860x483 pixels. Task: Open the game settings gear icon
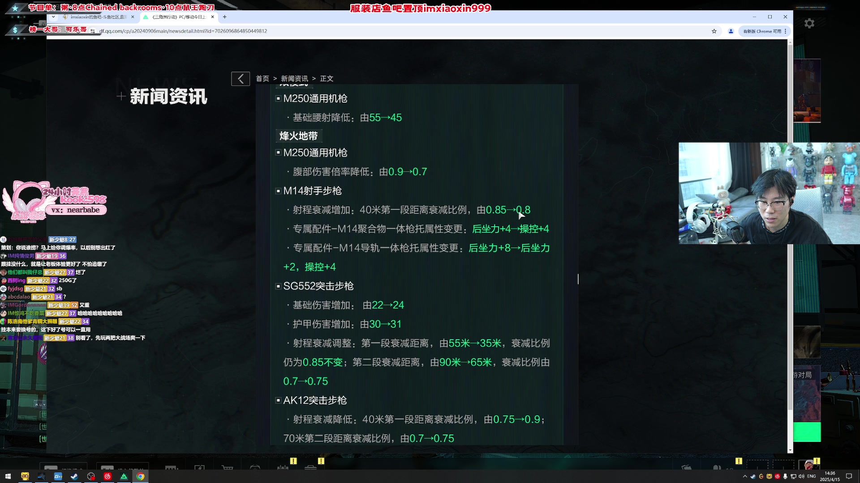tap(809, 23)
